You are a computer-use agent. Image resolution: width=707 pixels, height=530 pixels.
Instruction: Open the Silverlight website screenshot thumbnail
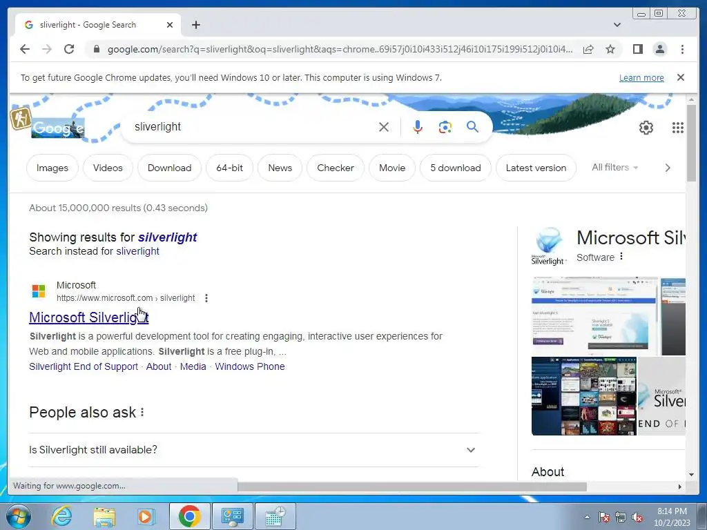[594, 316]
